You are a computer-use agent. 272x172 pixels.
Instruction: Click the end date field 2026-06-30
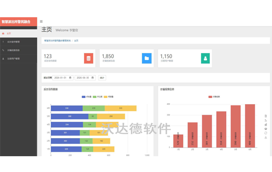[85, 78]
